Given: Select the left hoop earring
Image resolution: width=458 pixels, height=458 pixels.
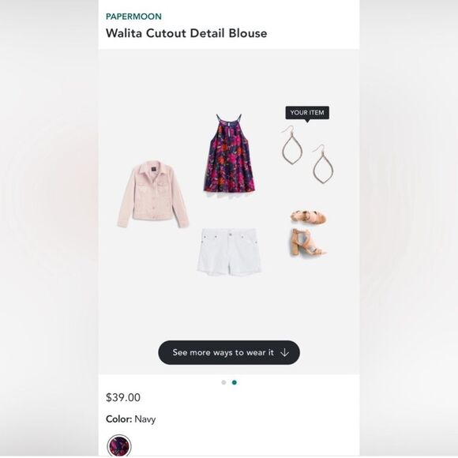Looking at the screenshot, I should click(291, 145).
